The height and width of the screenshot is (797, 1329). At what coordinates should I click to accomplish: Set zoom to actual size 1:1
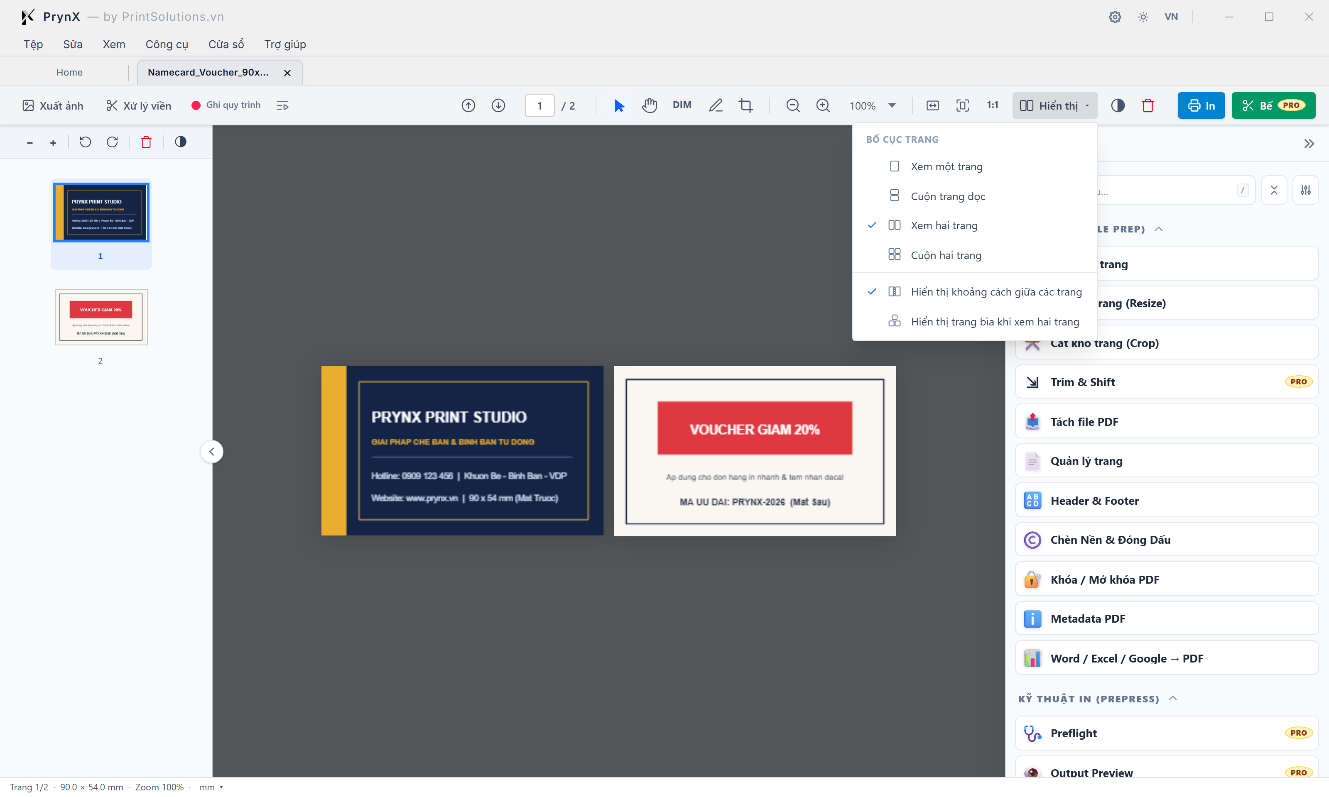[993, 105]
